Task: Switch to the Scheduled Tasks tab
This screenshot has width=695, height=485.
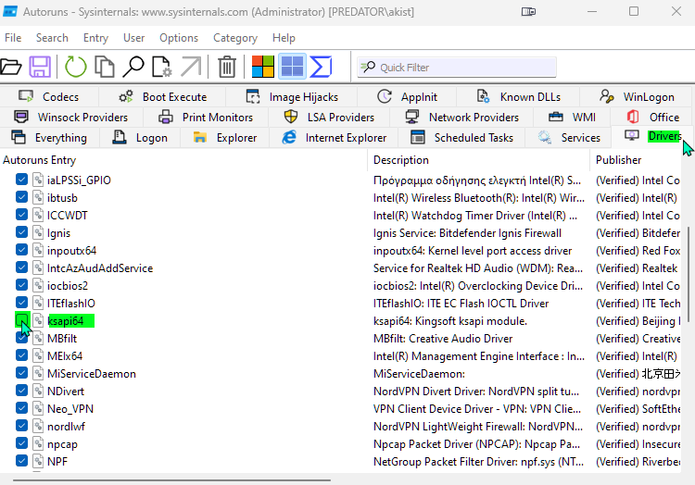Action: click(461, 138)
